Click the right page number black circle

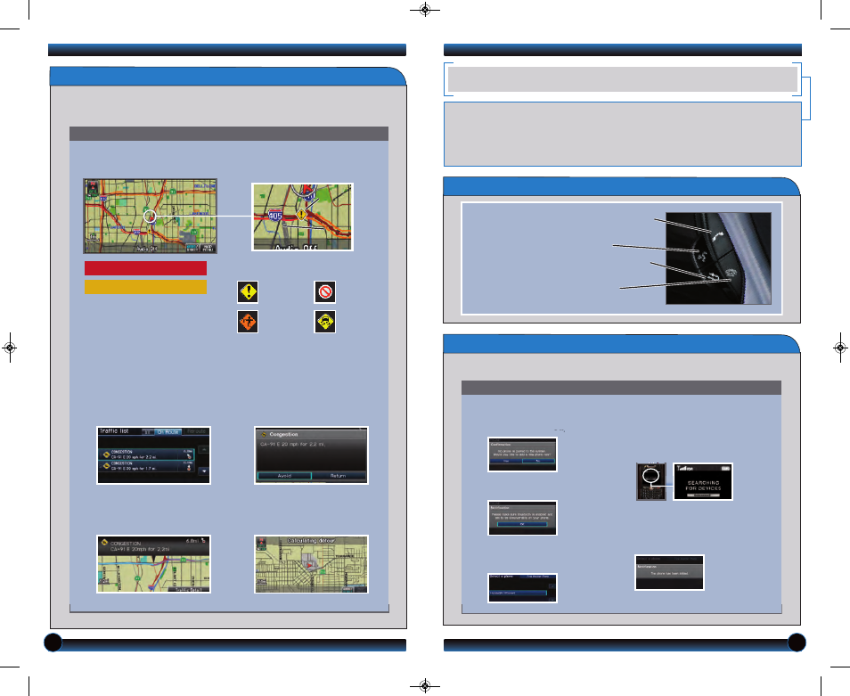coord(797,643)
